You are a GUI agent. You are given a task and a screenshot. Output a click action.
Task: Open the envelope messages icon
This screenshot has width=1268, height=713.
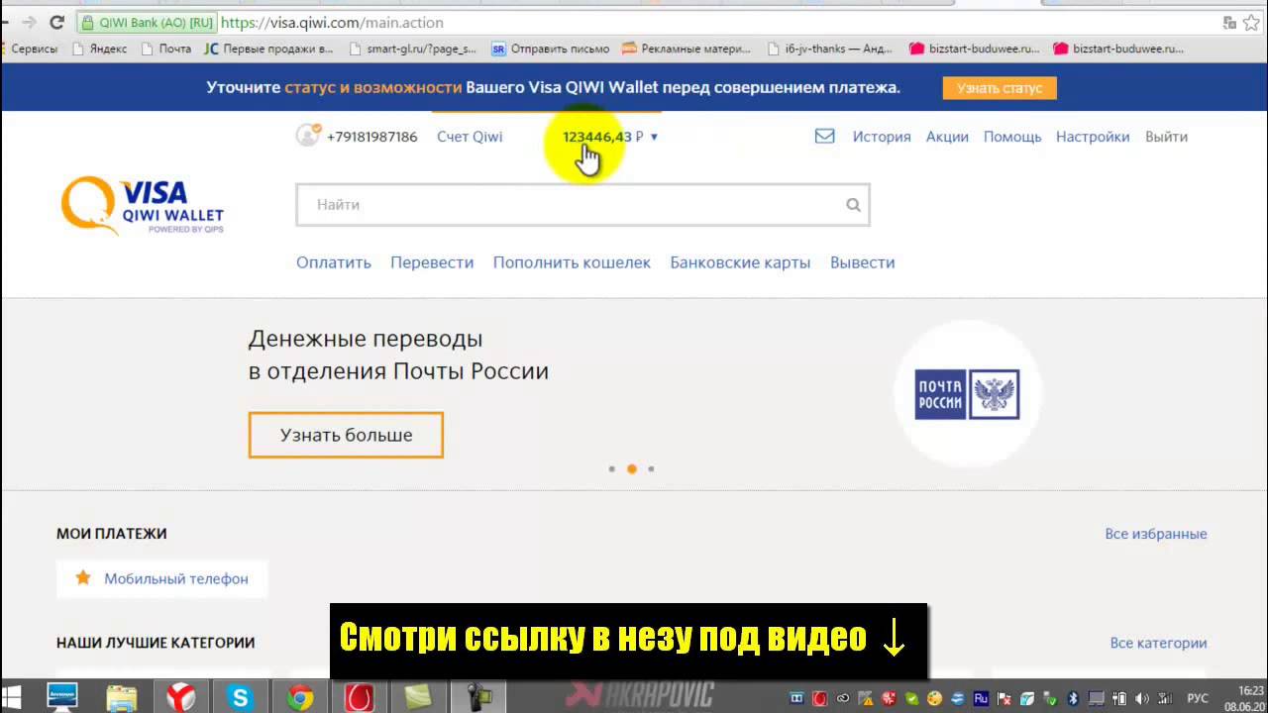point(824,137)
